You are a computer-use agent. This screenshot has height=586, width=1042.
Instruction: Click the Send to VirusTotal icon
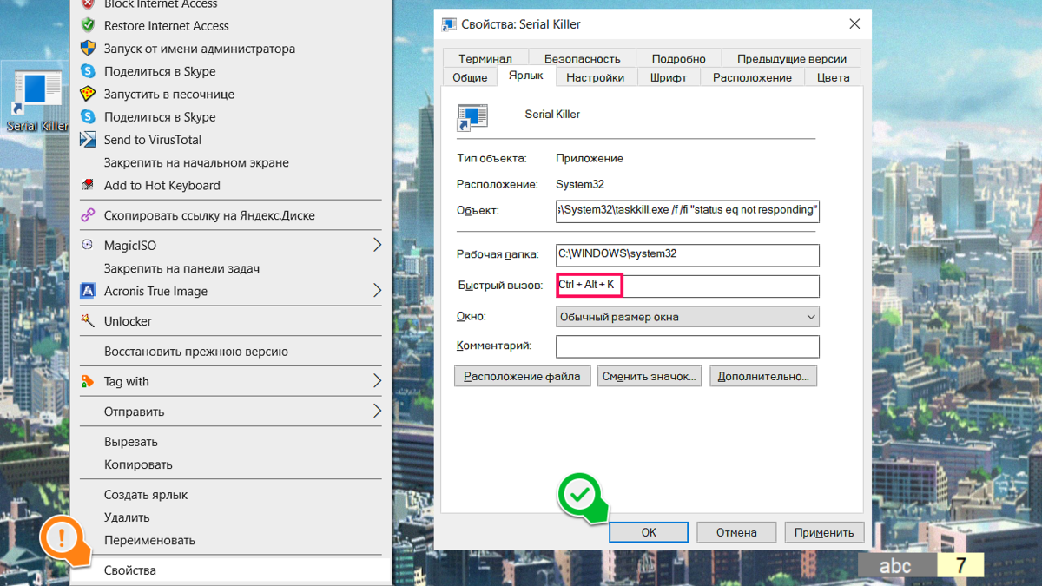(88, 139)
